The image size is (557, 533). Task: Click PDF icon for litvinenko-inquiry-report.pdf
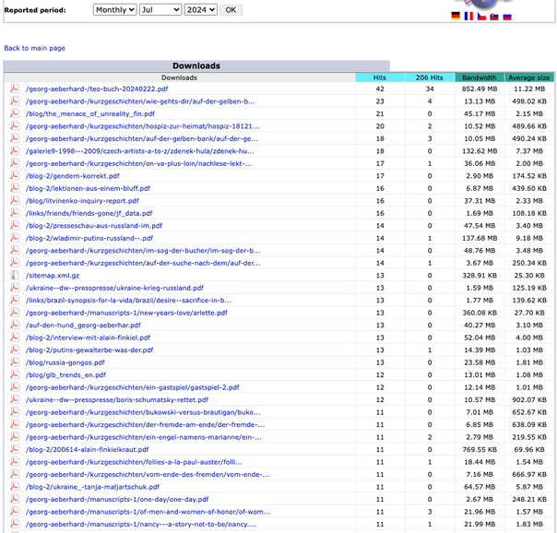(x=15, y=200)
